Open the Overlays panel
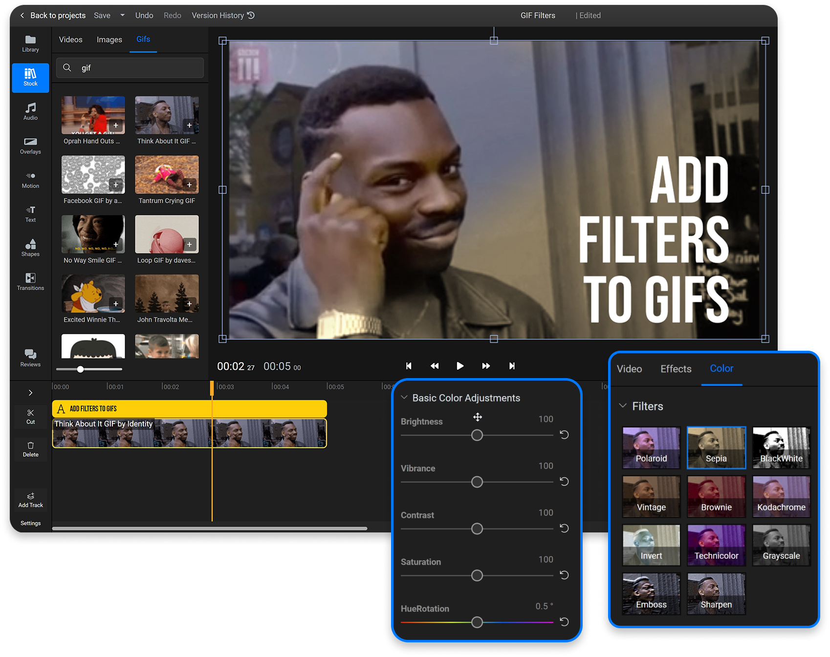 click(x=30, y=146)
